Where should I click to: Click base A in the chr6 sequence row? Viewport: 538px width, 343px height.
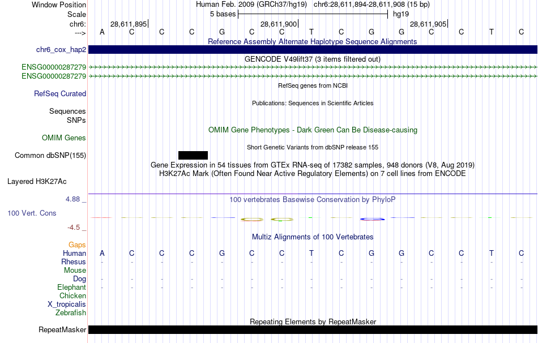tap(102, 32)
